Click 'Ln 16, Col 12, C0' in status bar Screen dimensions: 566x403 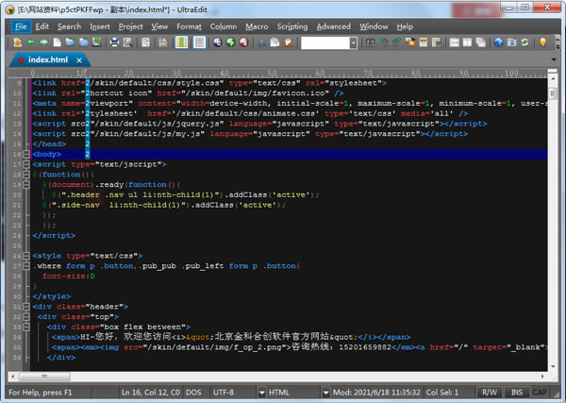[x=150, y=393]
